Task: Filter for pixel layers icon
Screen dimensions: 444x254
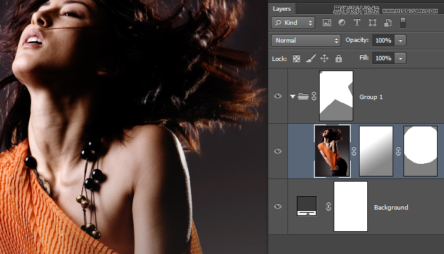Action: pos(327,23)
